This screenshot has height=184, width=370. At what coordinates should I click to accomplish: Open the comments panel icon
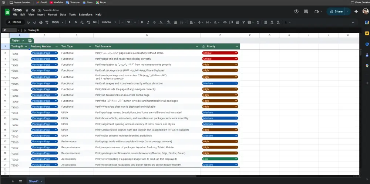pos(306,11)
